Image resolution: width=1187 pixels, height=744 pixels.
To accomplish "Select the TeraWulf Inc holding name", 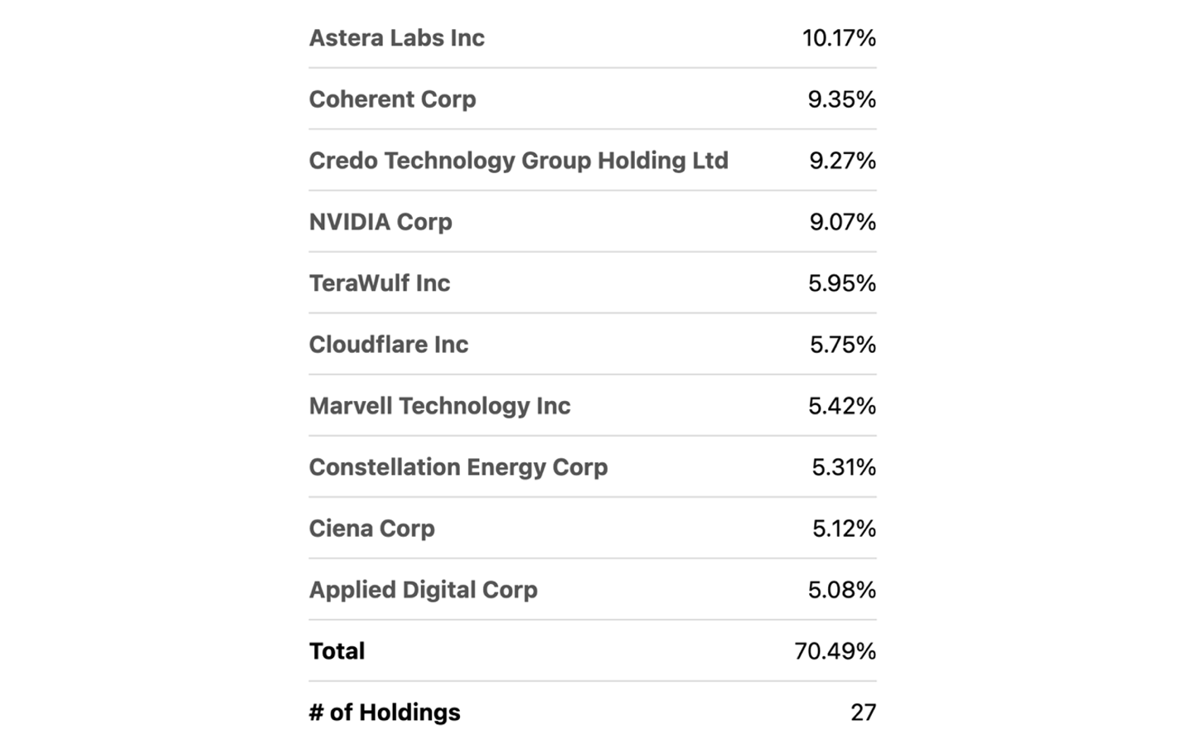I will click(379, 283).
